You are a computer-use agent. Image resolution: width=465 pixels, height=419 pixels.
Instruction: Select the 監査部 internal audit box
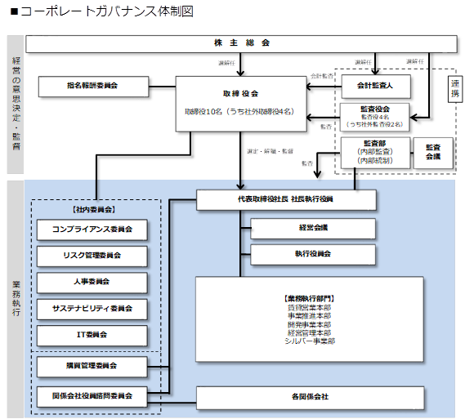tap(375, 152)
